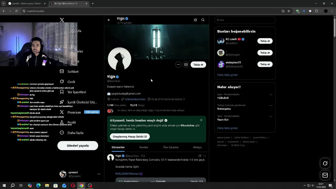Open Gizlilik Politikası in the footer
336x189 pixels.
(241, 138)
